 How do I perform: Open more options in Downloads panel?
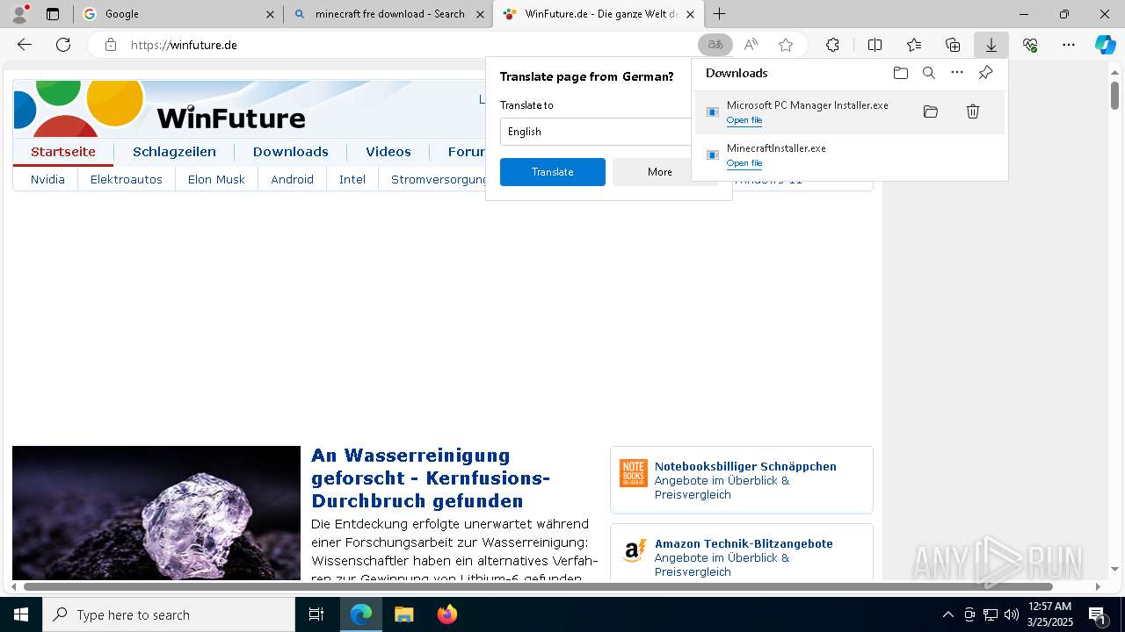(x=957, y=73)
